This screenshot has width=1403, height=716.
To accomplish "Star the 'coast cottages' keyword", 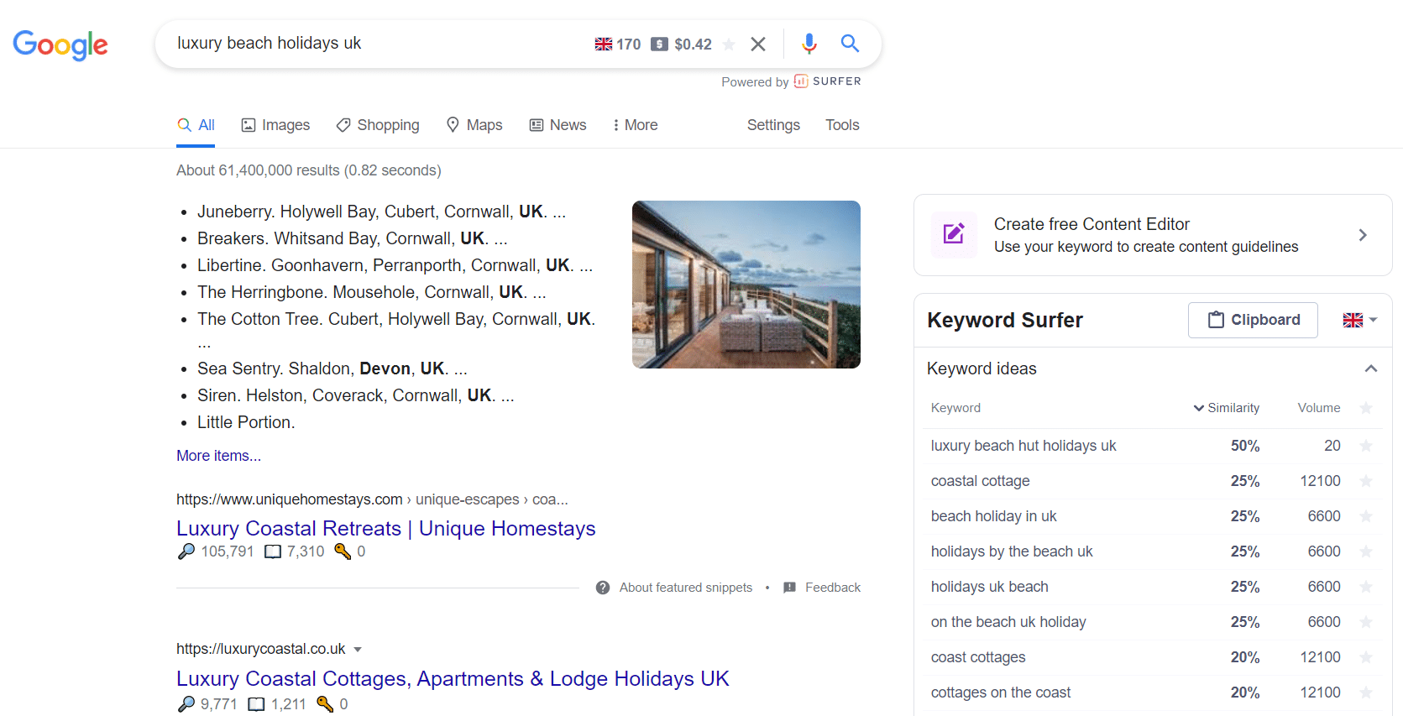I will [1366, 657].
